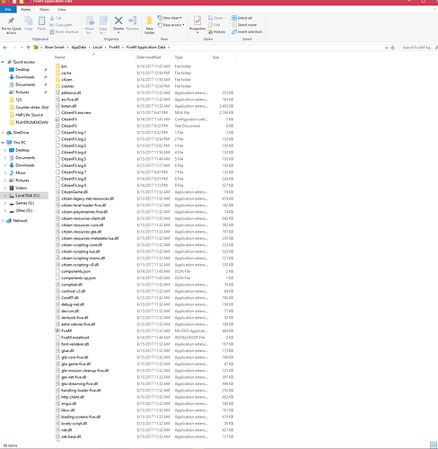Screen dimensions: 438x449
Task: Click Select all in ribbon
Action: point(241,18)
